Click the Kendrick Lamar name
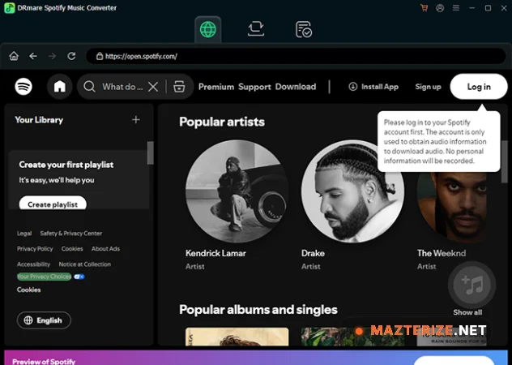Screen dimensions: 512x365 tap(215, 253)
